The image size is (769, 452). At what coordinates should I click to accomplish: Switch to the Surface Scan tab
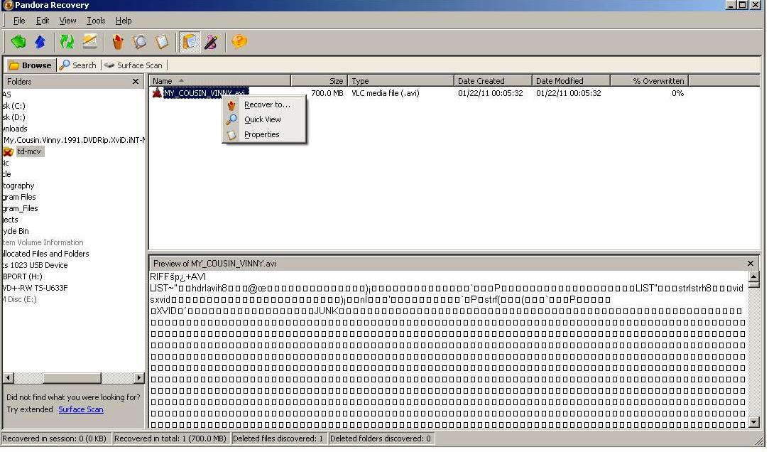[x=133, y=65]
